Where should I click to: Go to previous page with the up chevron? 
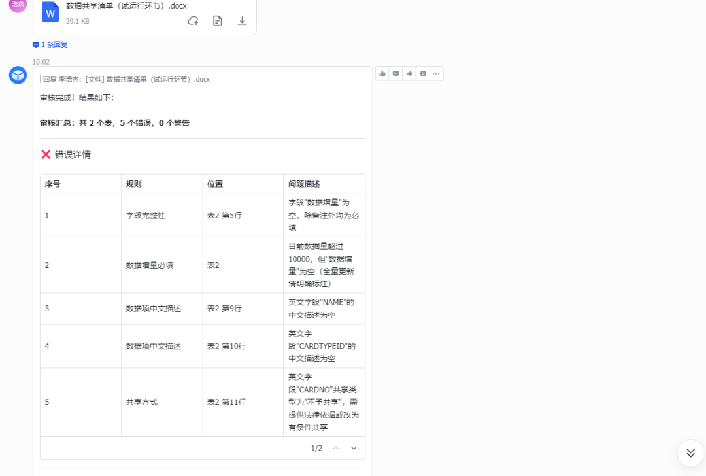[x=335, y=448]
